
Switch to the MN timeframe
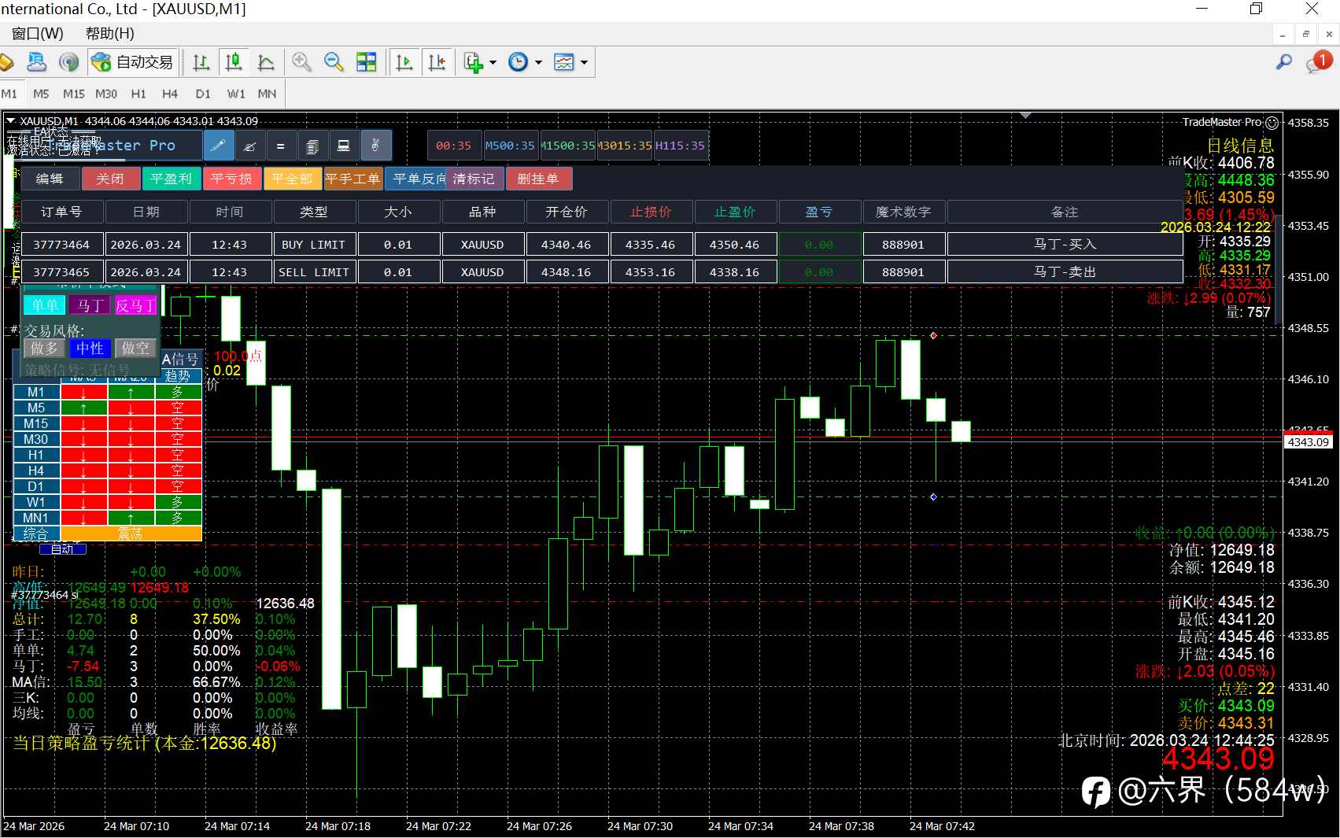[x=267, y=94]
